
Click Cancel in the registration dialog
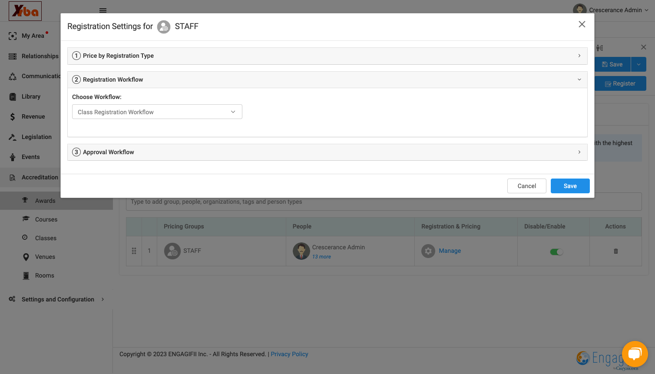(x=526, y=186)
